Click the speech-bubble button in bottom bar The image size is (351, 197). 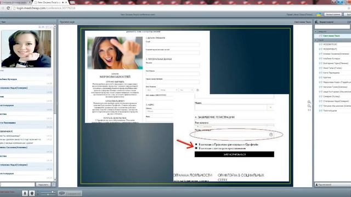pos(70,193)
